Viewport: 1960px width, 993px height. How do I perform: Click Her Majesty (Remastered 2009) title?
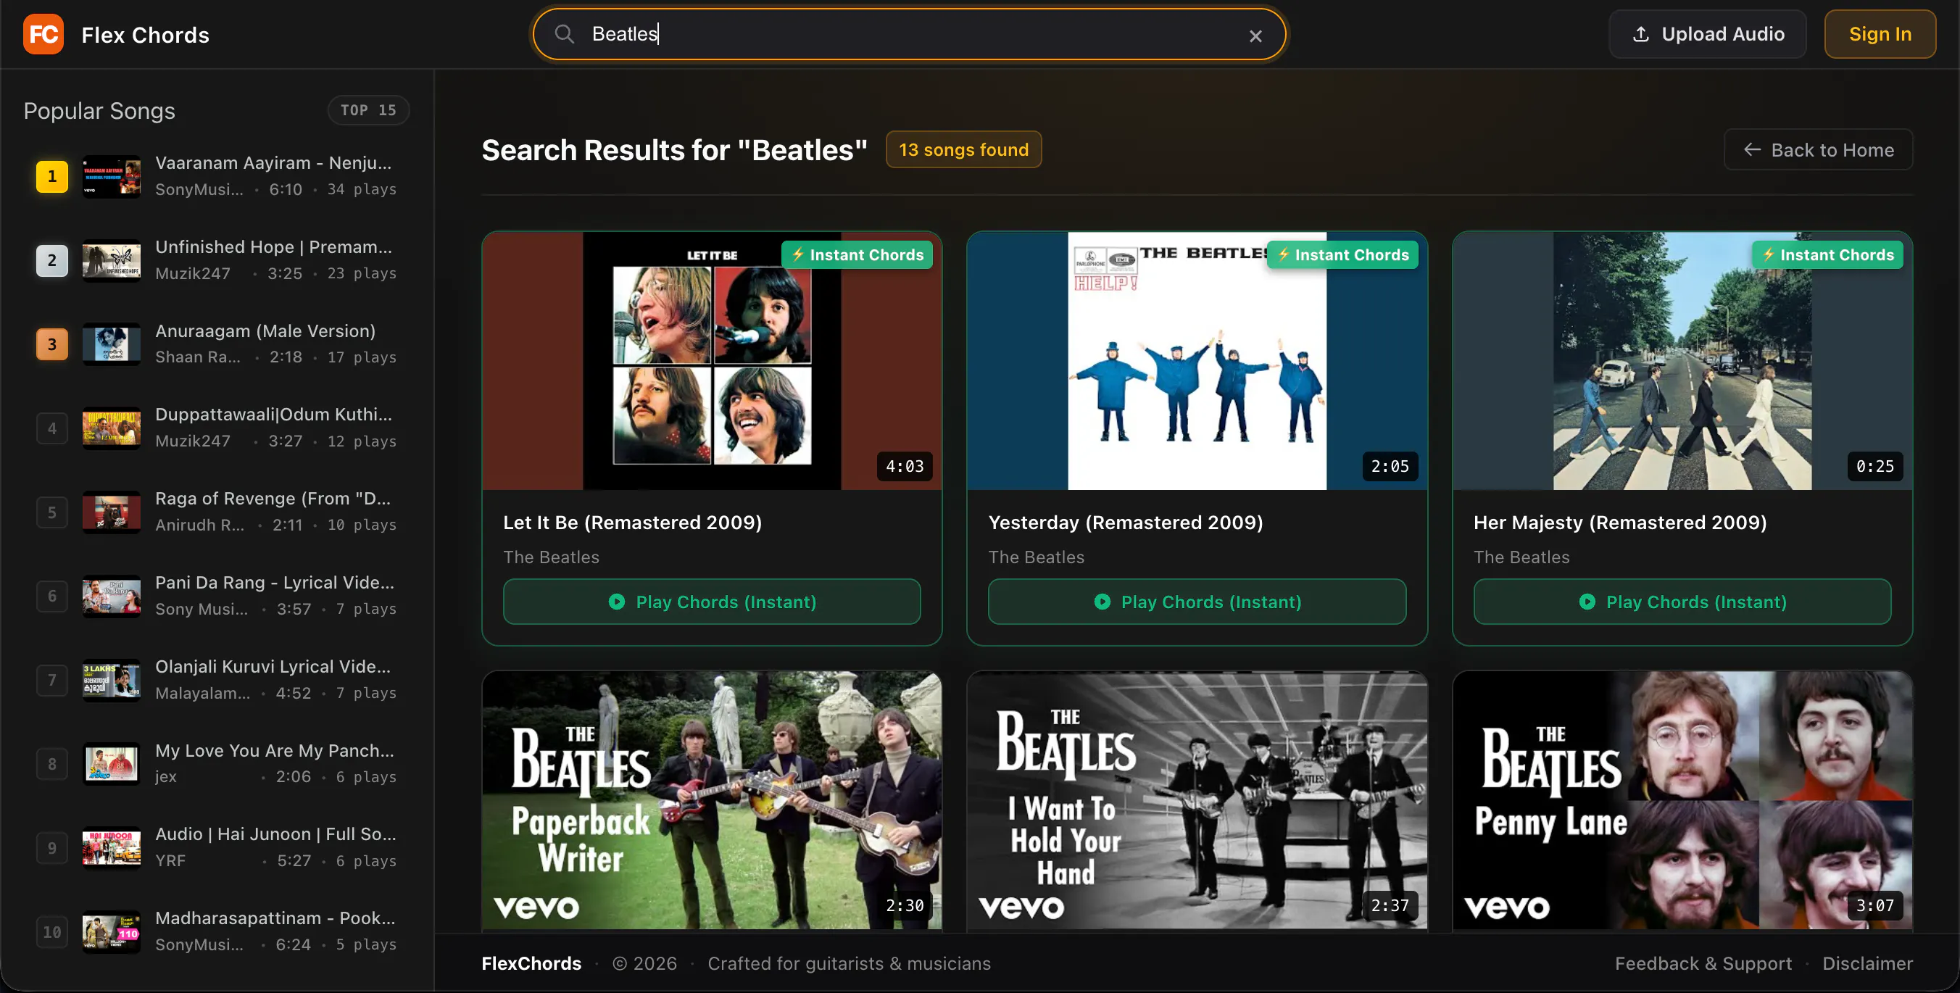coord(1620,523)
